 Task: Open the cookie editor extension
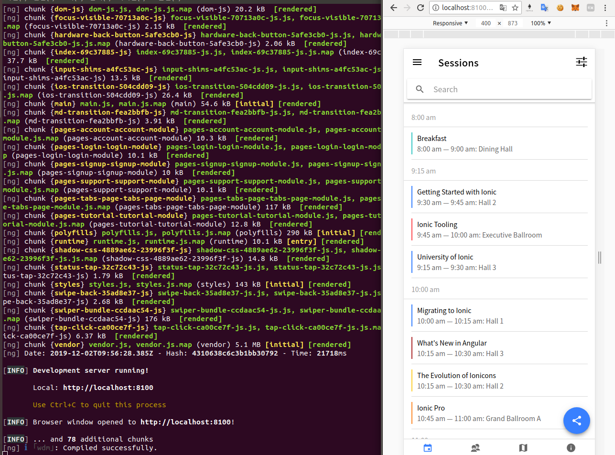click(x=560, y=8)
